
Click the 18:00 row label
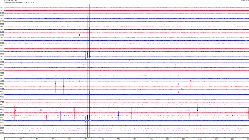click(2, 105)
